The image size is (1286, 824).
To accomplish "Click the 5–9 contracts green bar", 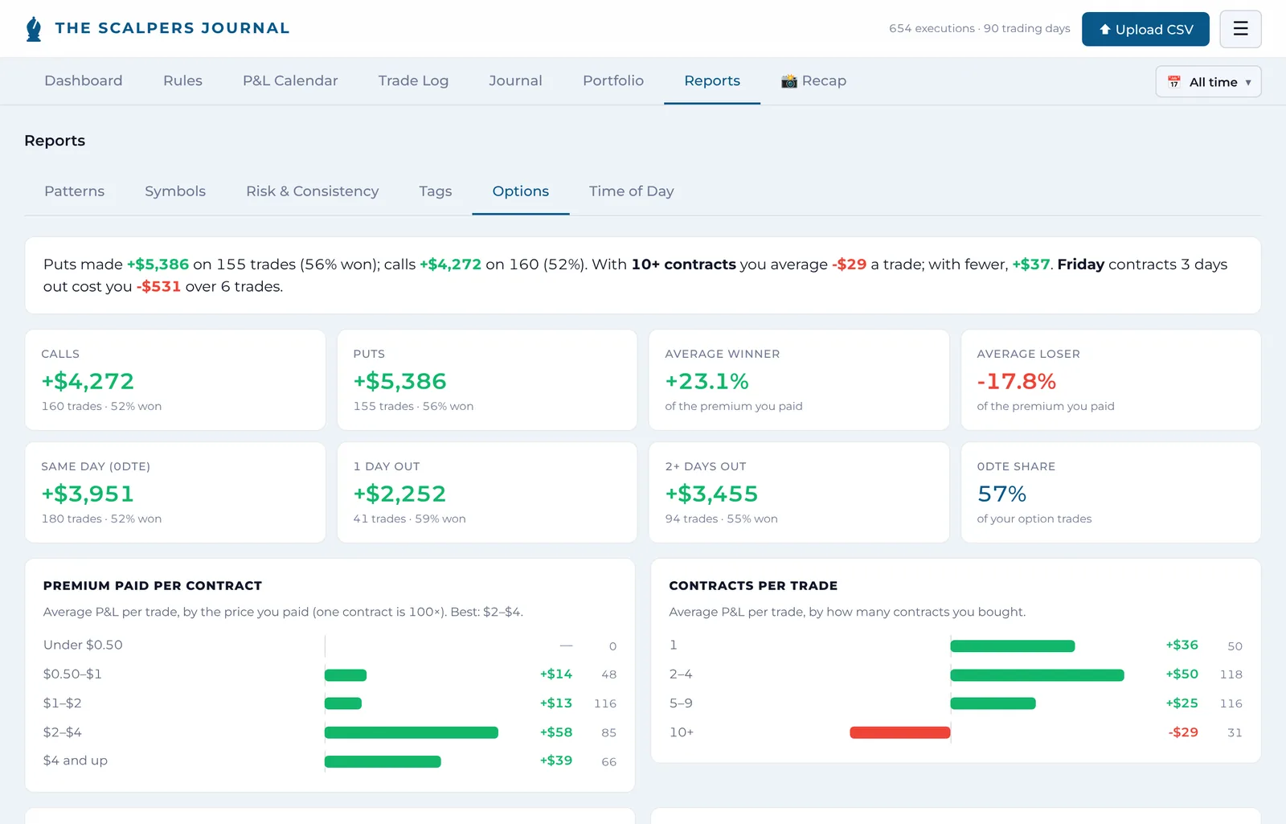I will pyautogui.click(x=993, y=703).
